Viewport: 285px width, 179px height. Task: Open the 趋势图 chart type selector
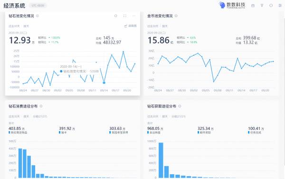(x=130, y=26)
